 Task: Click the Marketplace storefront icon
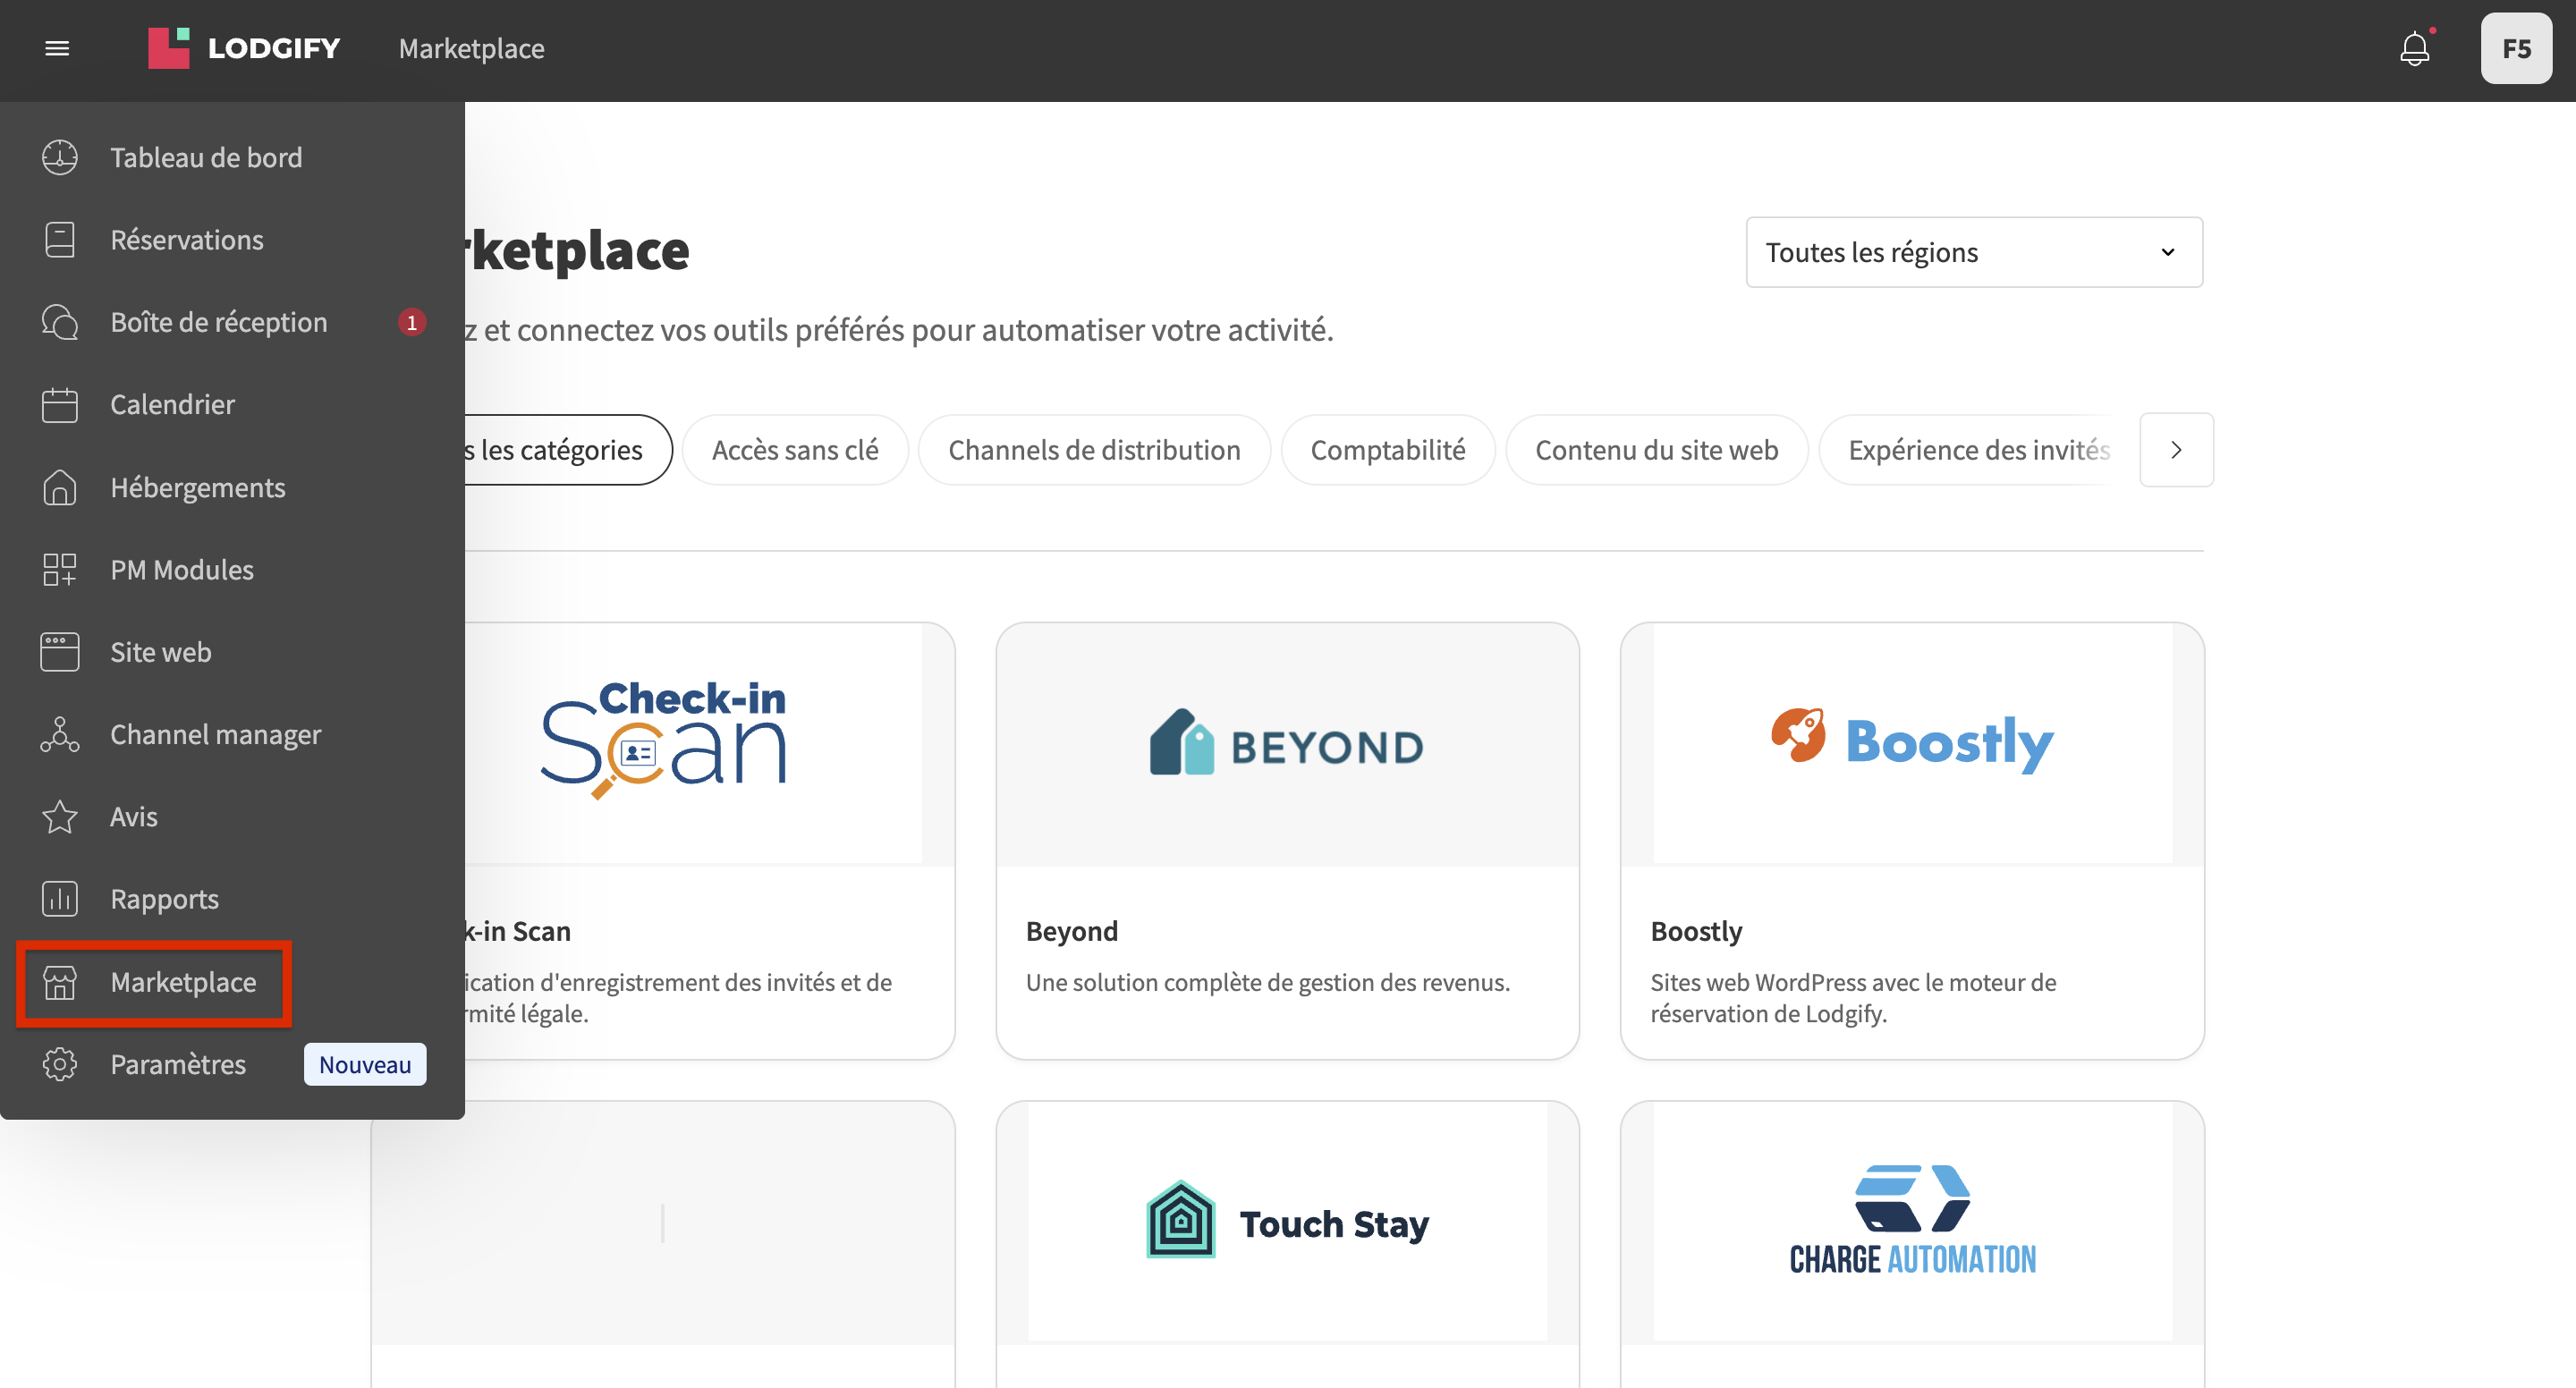click(x=59, y=982)
